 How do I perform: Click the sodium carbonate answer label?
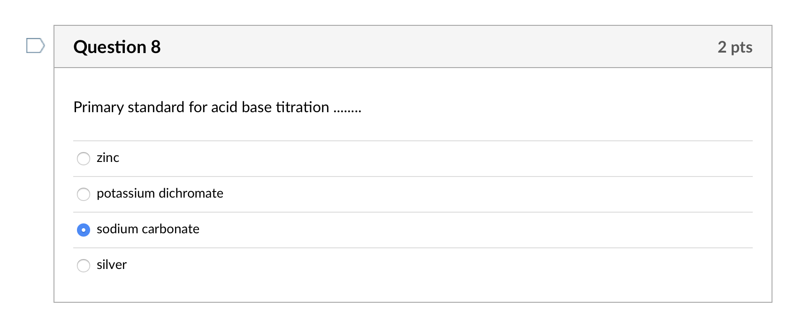point(148,230)
